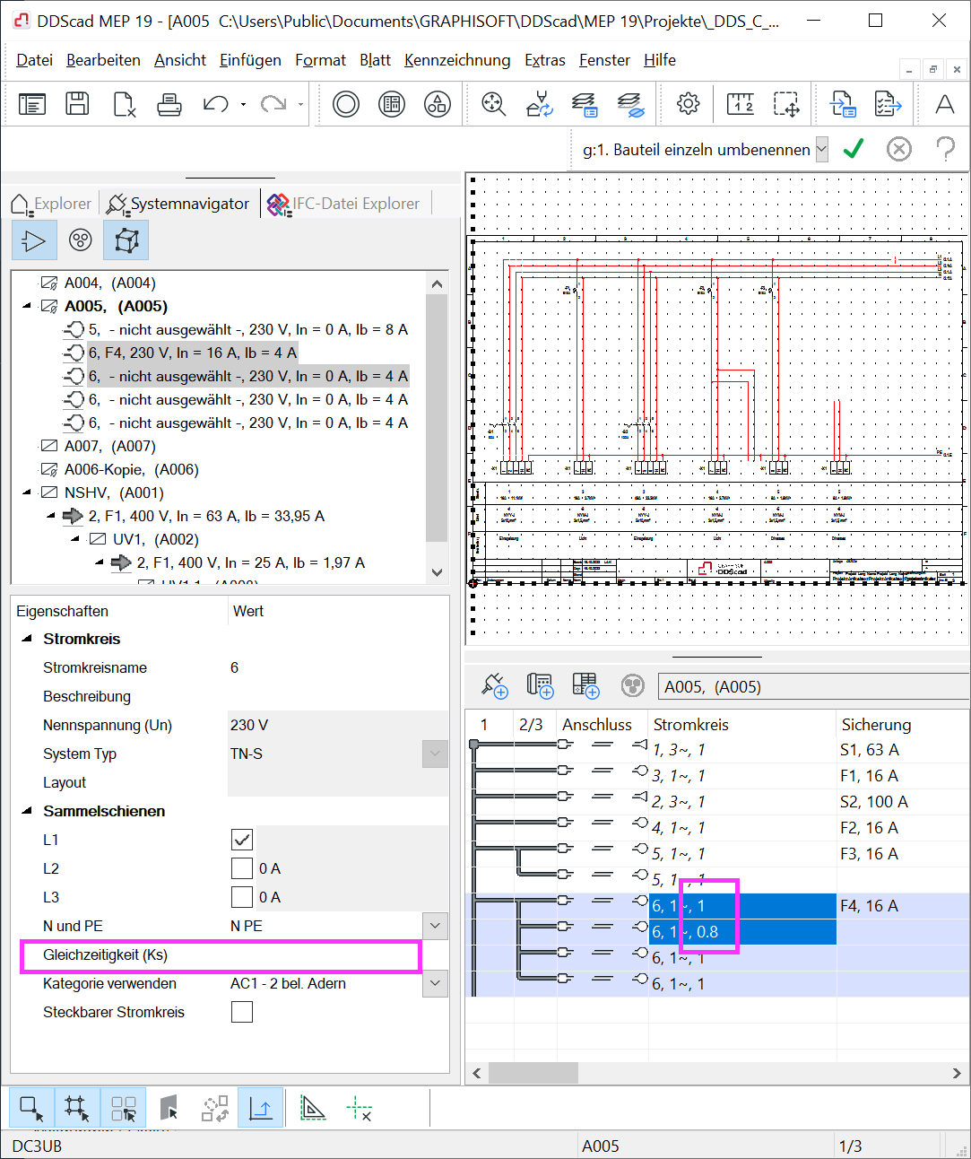Click the layers with list icon

(585, 104)
